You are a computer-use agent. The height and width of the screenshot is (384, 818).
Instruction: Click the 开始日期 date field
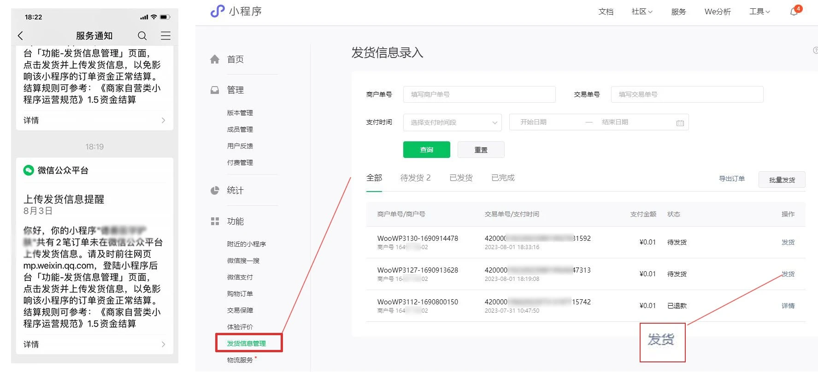pos(534,122)
